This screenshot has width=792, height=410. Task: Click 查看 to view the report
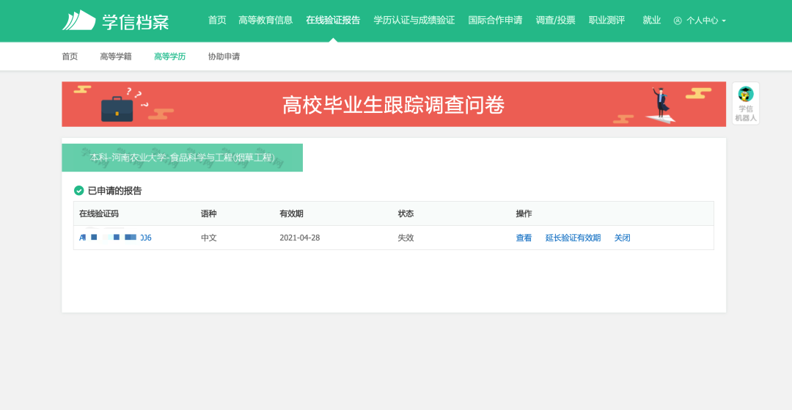pos(524,238)
